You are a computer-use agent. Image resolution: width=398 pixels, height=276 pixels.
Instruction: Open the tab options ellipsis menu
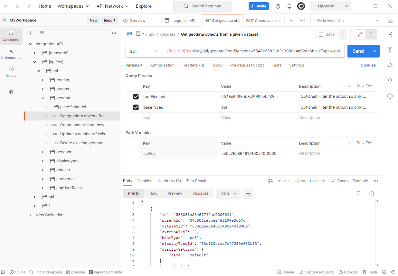303,20
